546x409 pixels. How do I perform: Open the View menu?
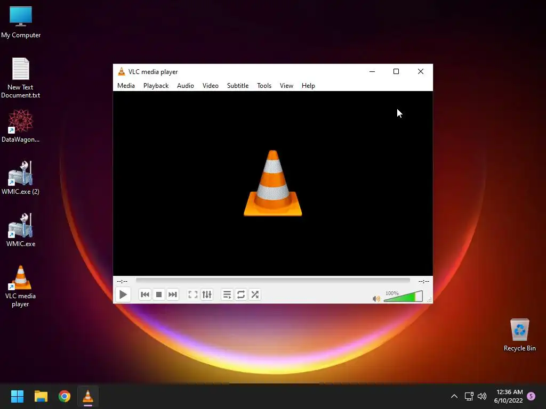click(286, 86)
